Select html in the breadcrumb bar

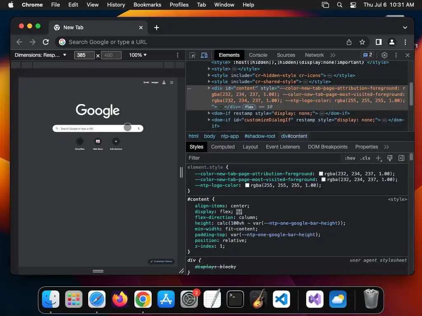coord(193,136)
